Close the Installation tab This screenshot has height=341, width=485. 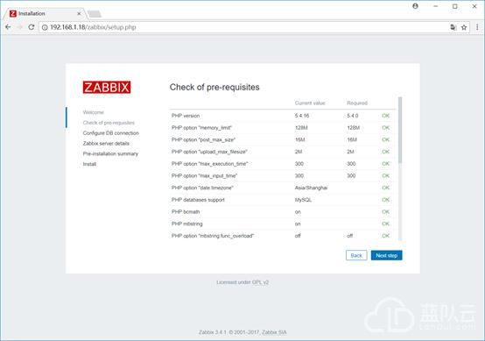(79, 14)
